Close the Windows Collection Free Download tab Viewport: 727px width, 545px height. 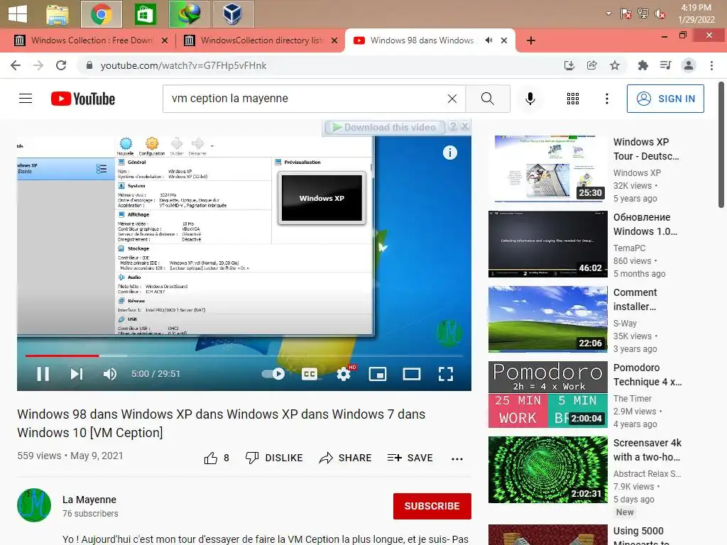[165, 40]
